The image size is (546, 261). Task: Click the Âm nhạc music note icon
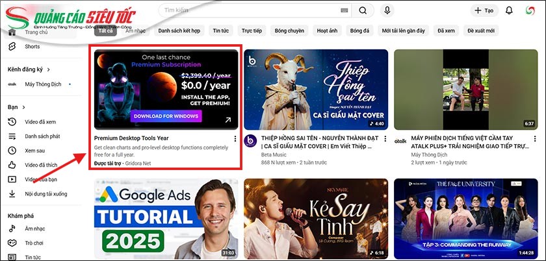point(12,229)
